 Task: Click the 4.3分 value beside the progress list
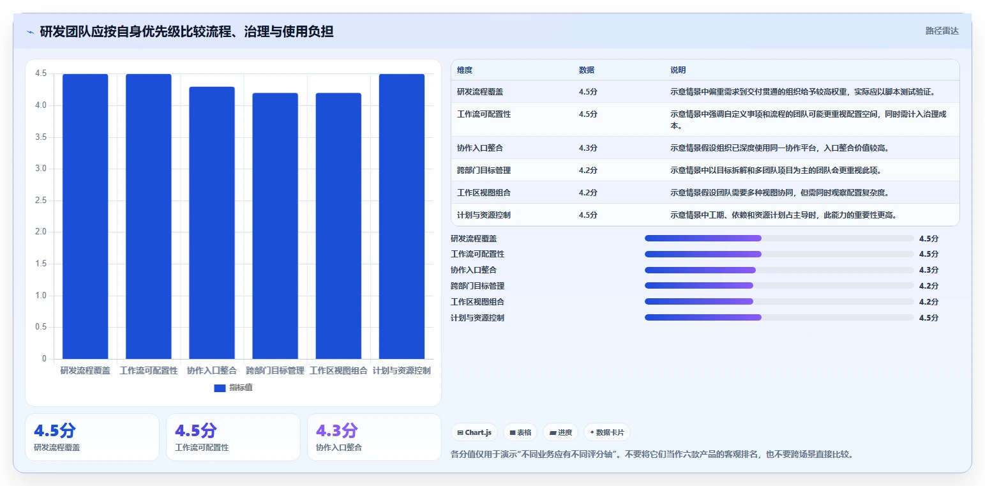(x=929, y=270)
